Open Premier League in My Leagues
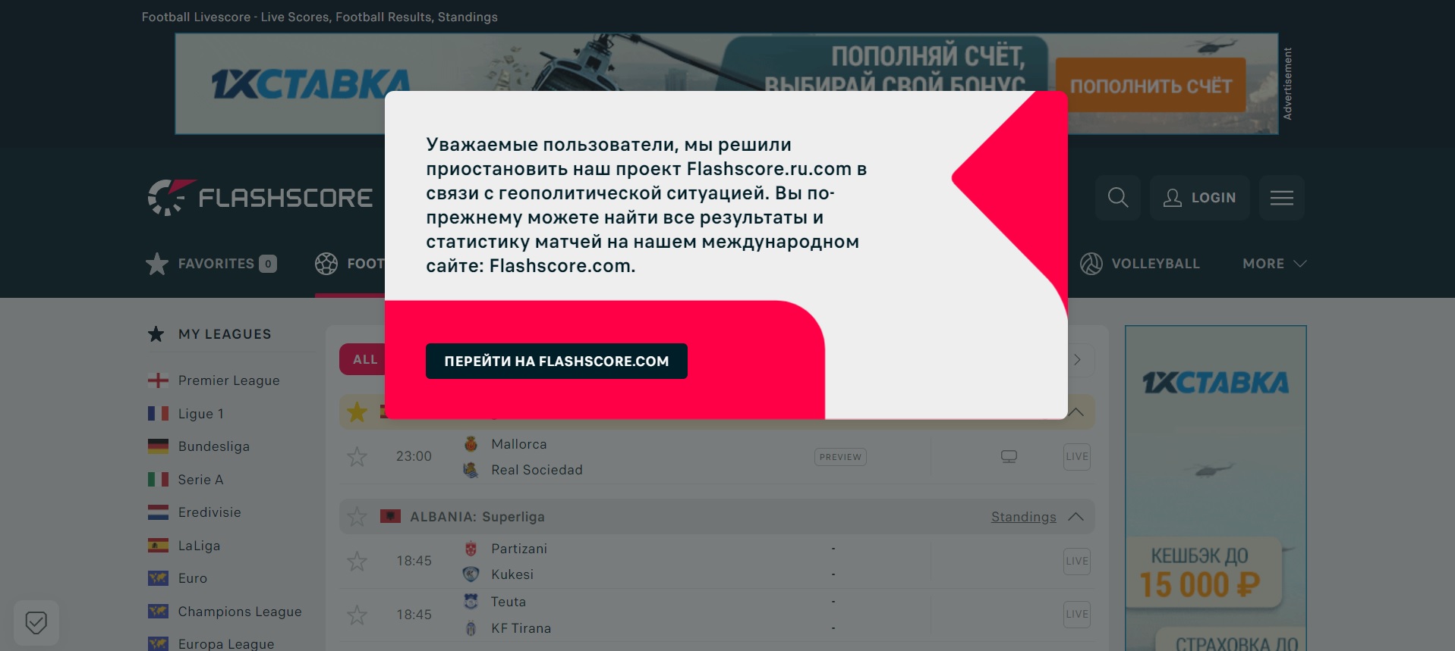The image size is (1455, 651). point(228,380)
